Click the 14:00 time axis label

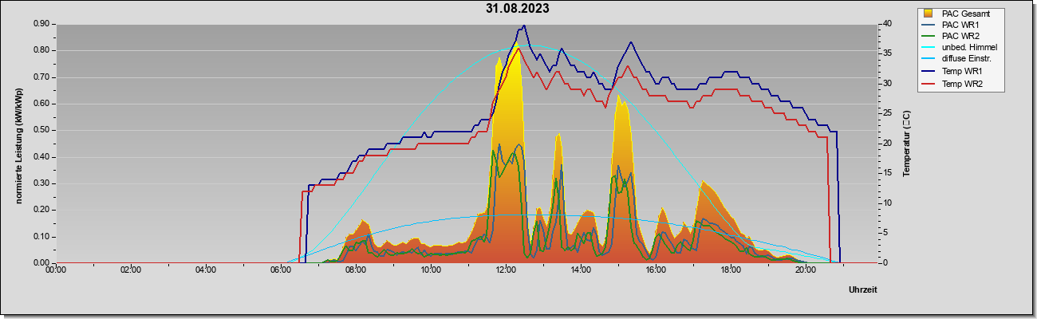pyautogui.click(x=581, y=270)
